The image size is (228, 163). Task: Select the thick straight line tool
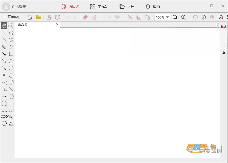11,90
